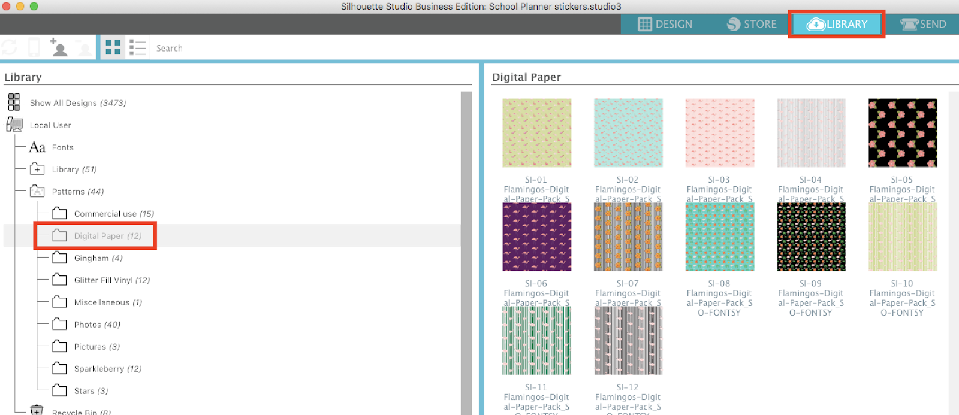Screen dimensions: 959x415
Task: Select SI-08 teal patterned paper thumbnail
Action: 720,237
